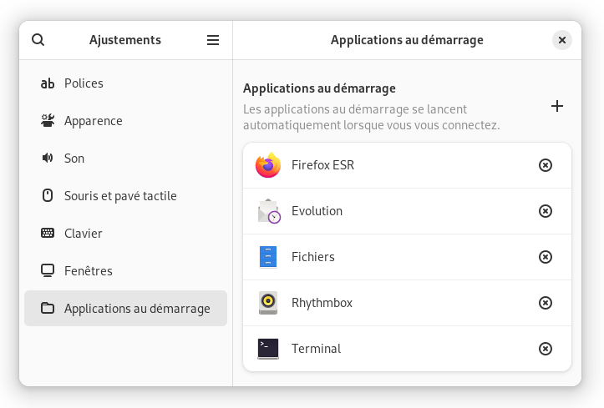The image size is (604, 408).
Task: Go to the Apparence section
Action: 125,121
